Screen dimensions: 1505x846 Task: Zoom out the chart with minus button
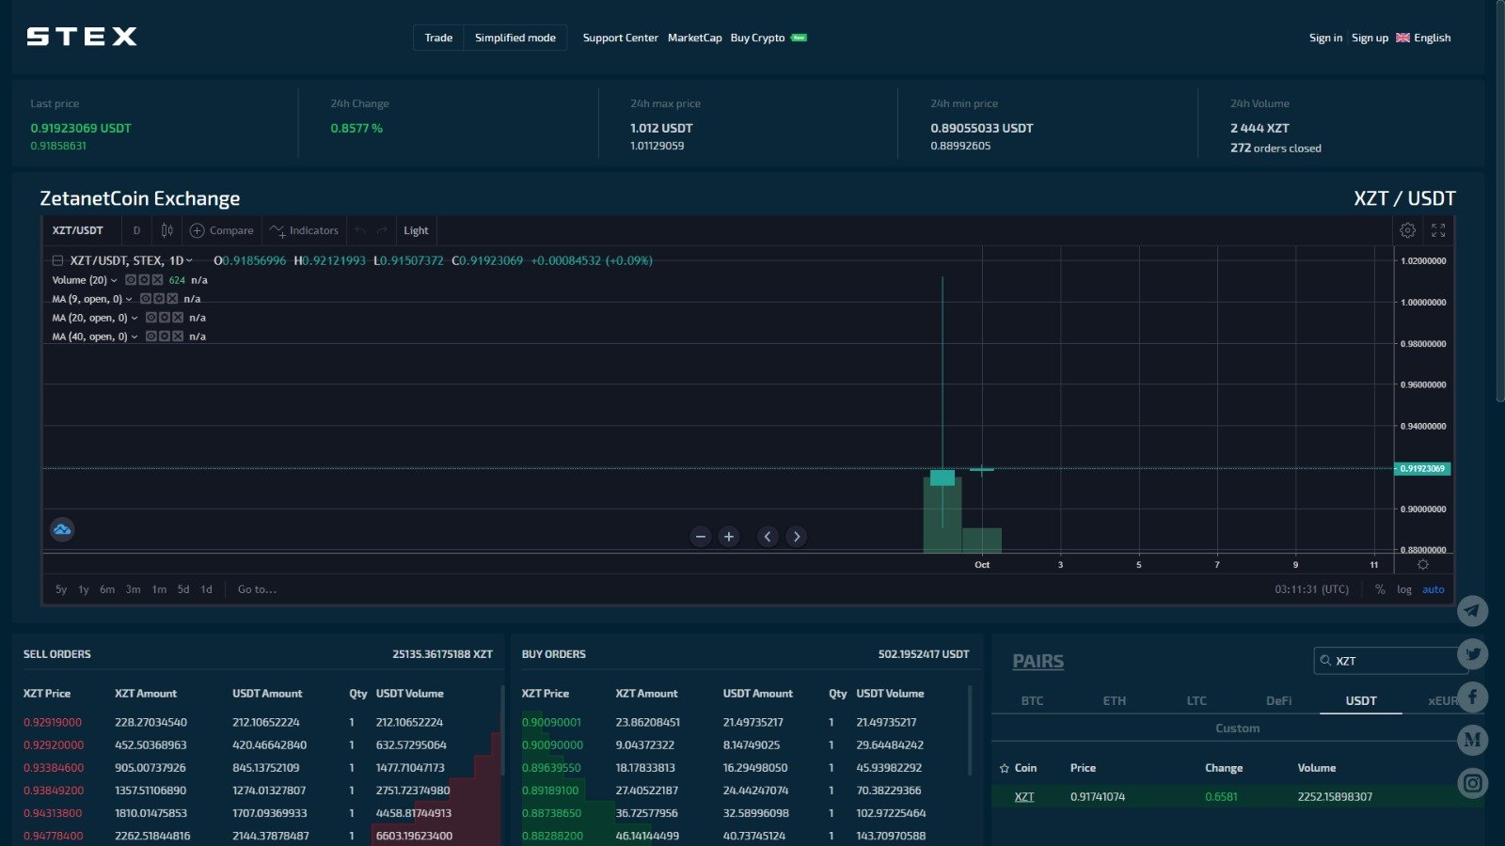point(700,537)
